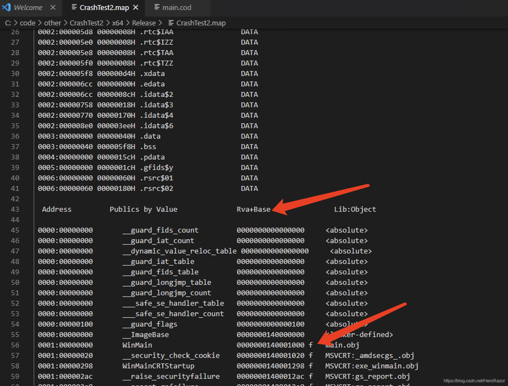Click the .xdata section name
This screenshot has height=386, width=508.
coord(152,73)
